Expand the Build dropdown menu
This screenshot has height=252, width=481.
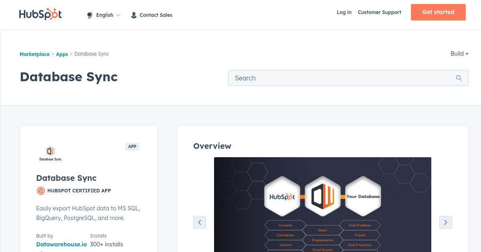pyautogui.click(x=459, y=54)
